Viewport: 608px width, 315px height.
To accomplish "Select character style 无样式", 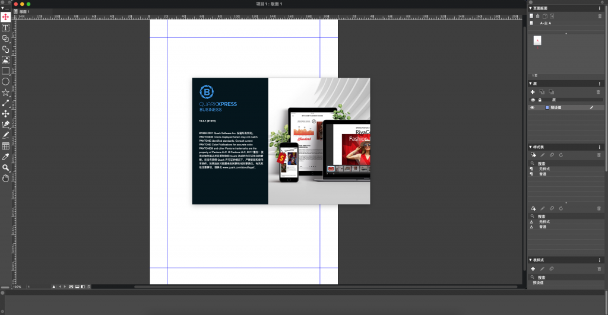I will click(565, 222).
